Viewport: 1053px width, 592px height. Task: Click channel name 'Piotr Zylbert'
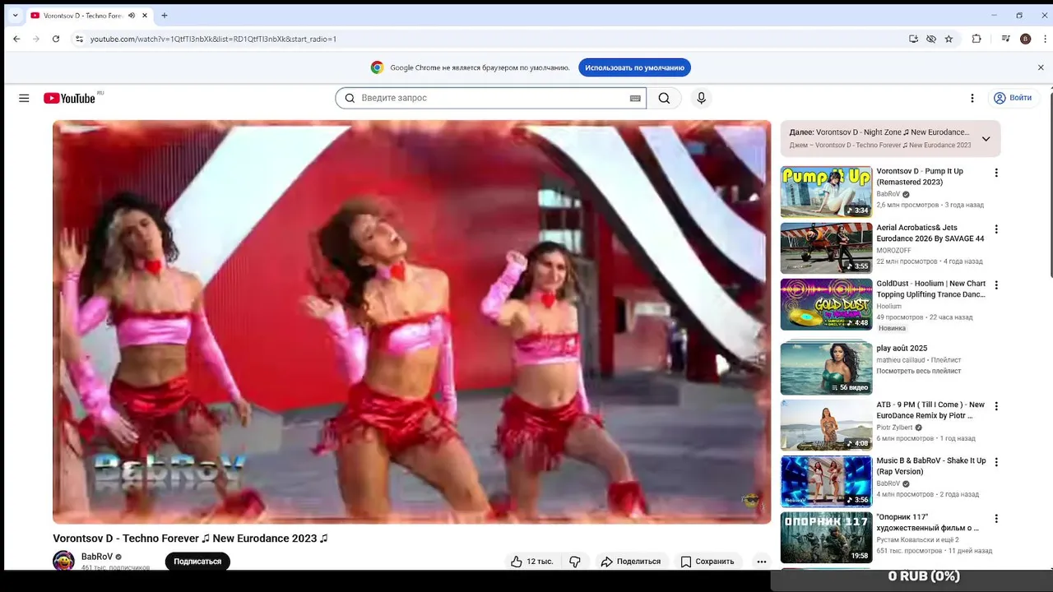[894, 428]
